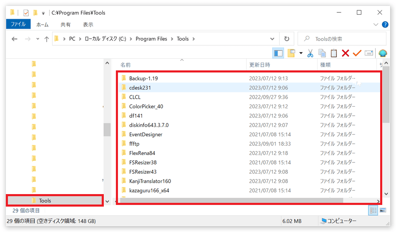
Task: Click the red X Delete icon
Action: [345, 53]
